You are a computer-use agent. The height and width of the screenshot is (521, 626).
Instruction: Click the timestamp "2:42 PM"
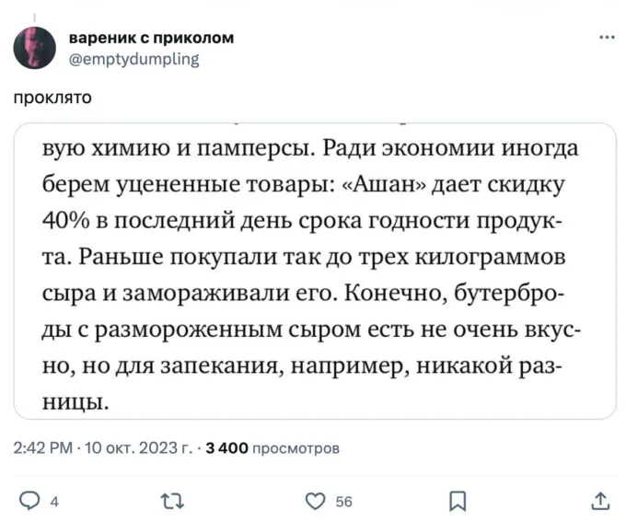point(42,448)
